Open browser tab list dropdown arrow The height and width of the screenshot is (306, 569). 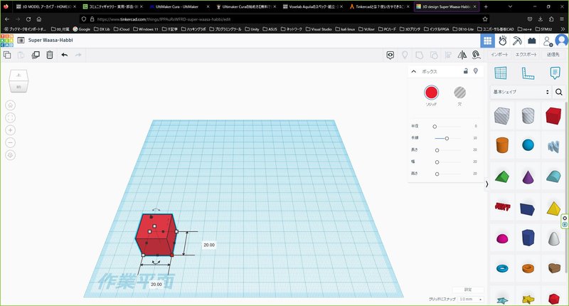(x=510, y=6)
